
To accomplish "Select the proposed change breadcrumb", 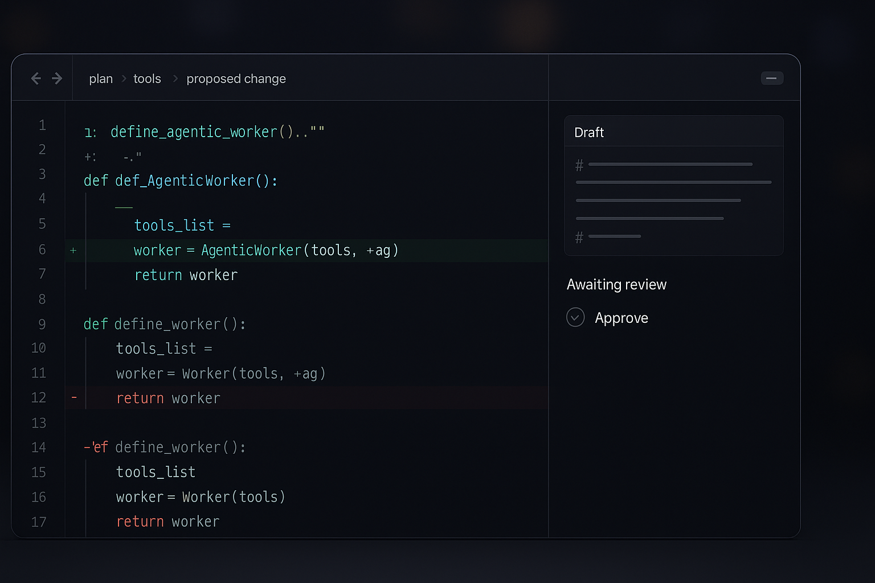I will click(x=236, y=79).
